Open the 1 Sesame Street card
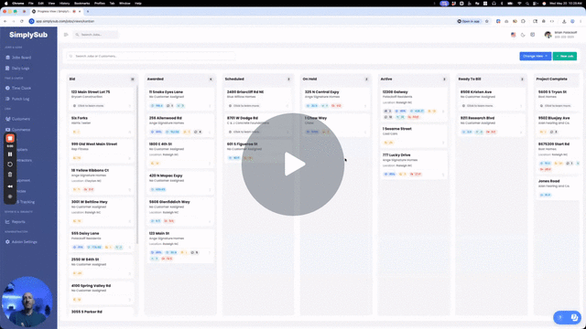586x329 pixels. (413, 136)
